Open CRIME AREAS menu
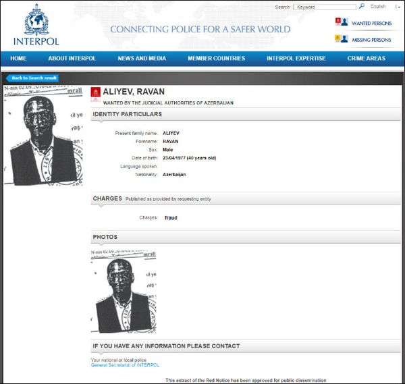This screenshot has height=384, width=405. [x=366, y=58]
